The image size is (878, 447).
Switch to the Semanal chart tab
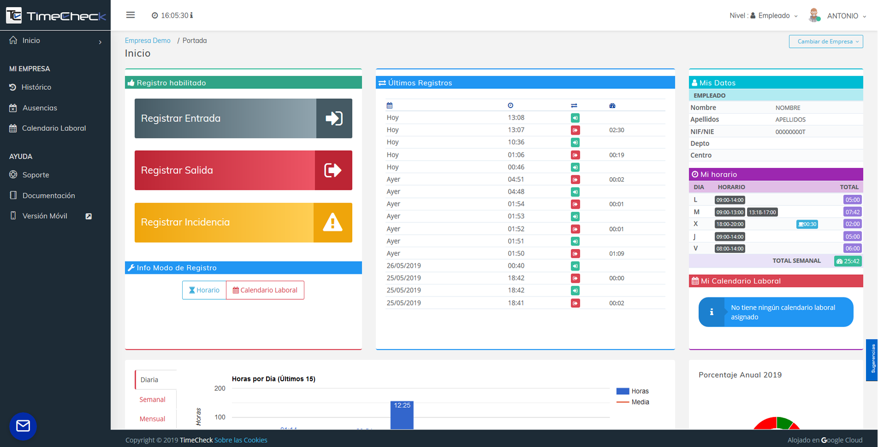[x=152, y=400]
